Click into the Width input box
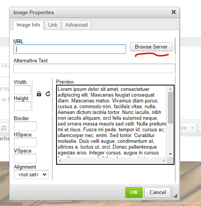This screenshot has height=206, width=201. tap(22, 90)
